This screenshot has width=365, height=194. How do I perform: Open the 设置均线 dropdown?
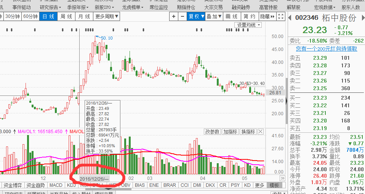248,25
